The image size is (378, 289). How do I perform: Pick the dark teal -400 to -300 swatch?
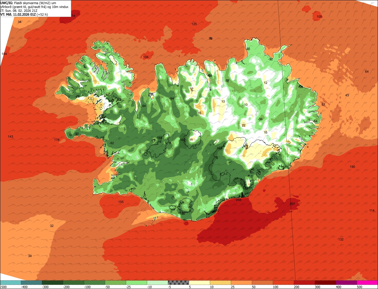click(32, 282)
